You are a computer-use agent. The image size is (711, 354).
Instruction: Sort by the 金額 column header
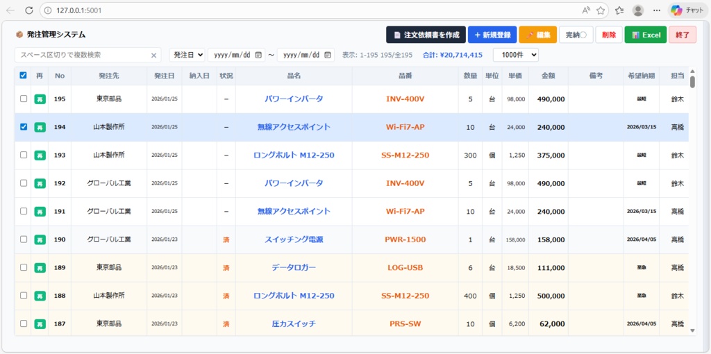pyautogui.click(x=549, y=76)
